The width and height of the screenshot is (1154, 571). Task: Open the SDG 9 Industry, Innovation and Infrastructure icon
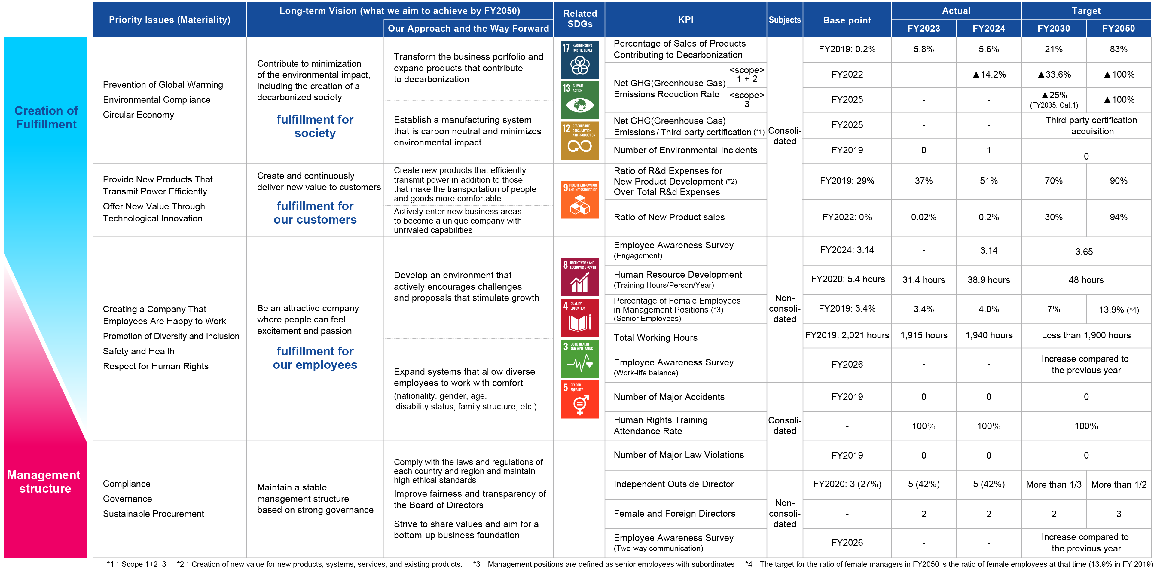pos(580,200)
